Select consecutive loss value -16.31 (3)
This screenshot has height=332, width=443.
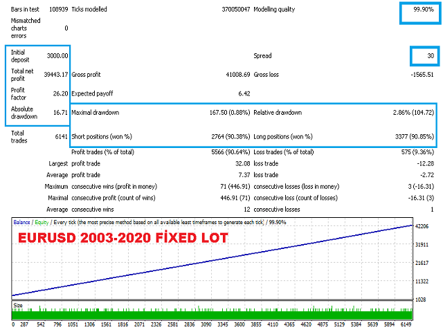point(421,198)
